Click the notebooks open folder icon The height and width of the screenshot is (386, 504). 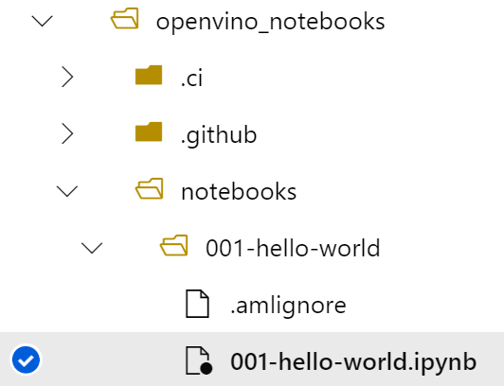pos(149,188)
